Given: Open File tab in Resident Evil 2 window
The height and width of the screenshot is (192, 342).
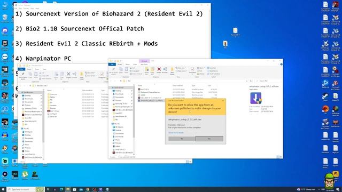Looking at the screenshot, I should (x=21, y=69).
